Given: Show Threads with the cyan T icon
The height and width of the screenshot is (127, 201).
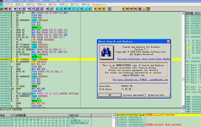Looking at the screenshot, I should coord(74,9).
